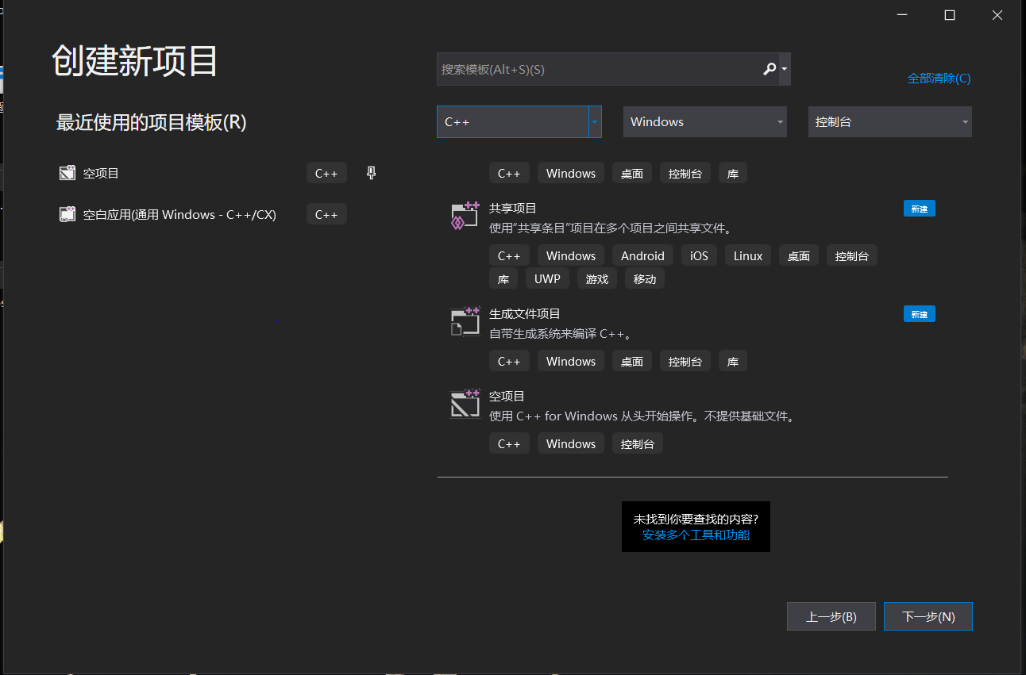Click the 生成文件项目 description text
Viewport: 1026px width, 675px height.
[561, 334]
